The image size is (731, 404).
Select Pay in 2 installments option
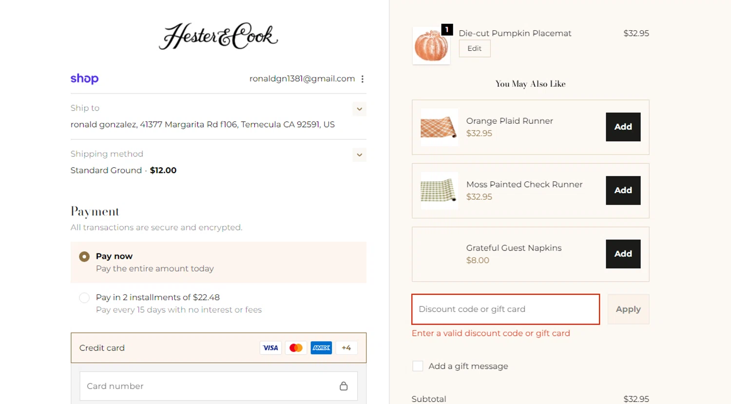[84, 298]
